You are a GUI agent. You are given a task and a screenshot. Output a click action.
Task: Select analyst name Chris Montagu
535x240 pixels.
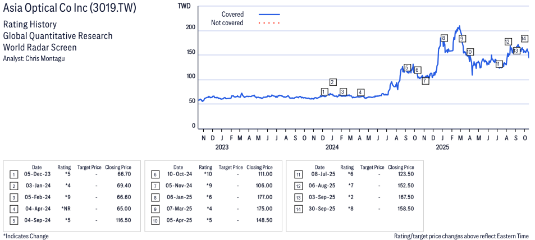click(49, 58)
